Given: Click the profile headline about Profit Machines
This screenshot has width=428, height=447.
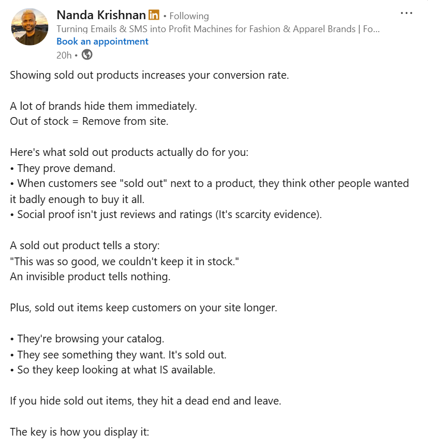Looking at the screenshot, I should 217,29.
